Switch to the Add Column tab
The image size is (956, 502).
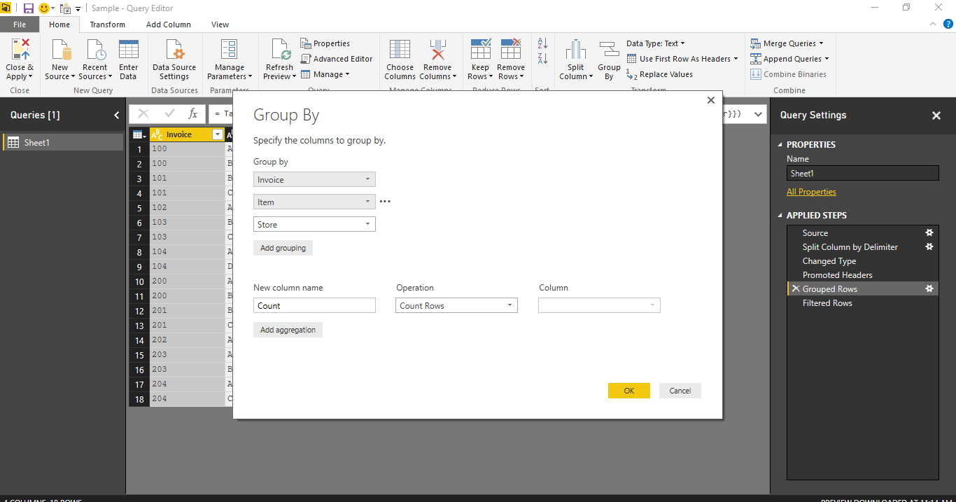(169, 25)
